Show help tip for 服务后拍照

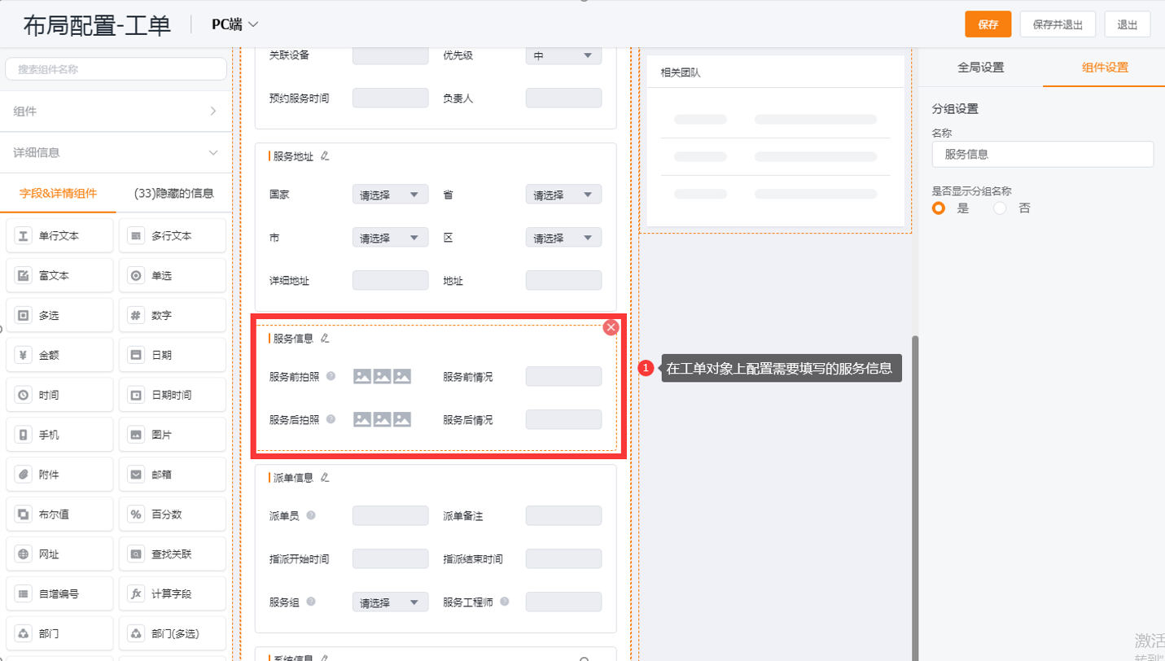pos(331,419)
